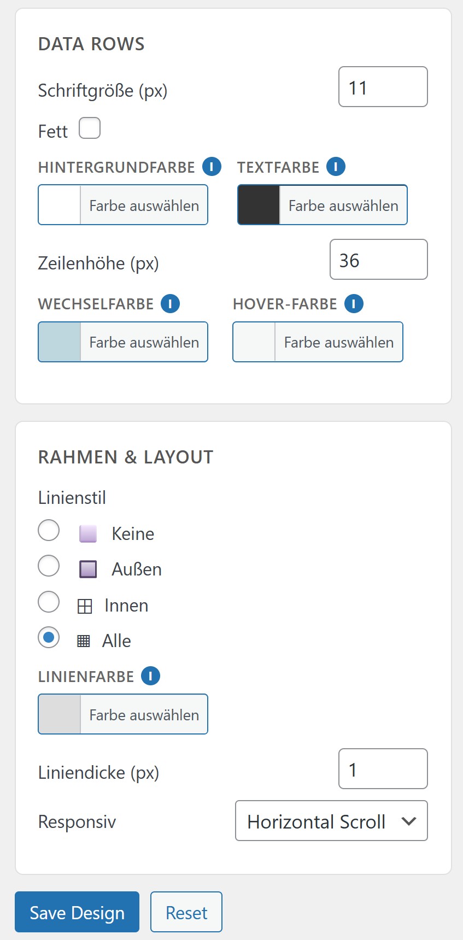463x940 pixels.
Task: Open the Responsiv Horizontal Scroll dropdown
Action: coord(331,821)
